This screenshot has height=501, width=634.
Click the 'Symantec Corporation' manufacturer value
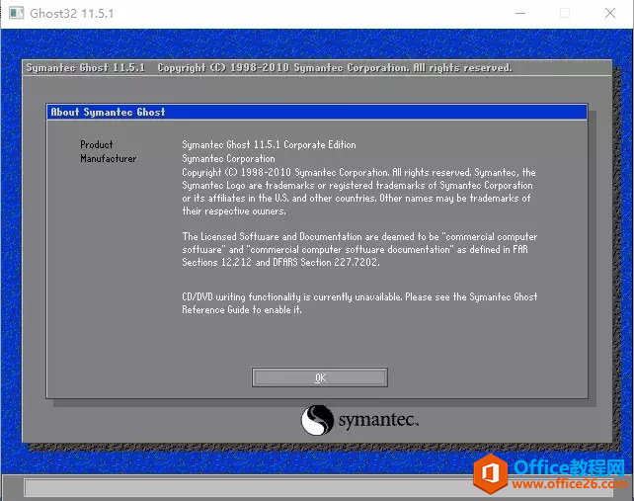click(x=228, y=158)
